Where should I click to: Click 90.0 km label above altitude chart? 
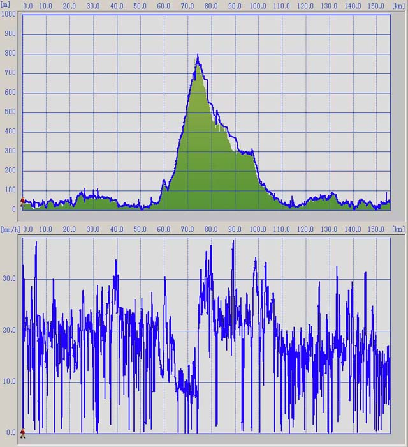pos(235,6)
